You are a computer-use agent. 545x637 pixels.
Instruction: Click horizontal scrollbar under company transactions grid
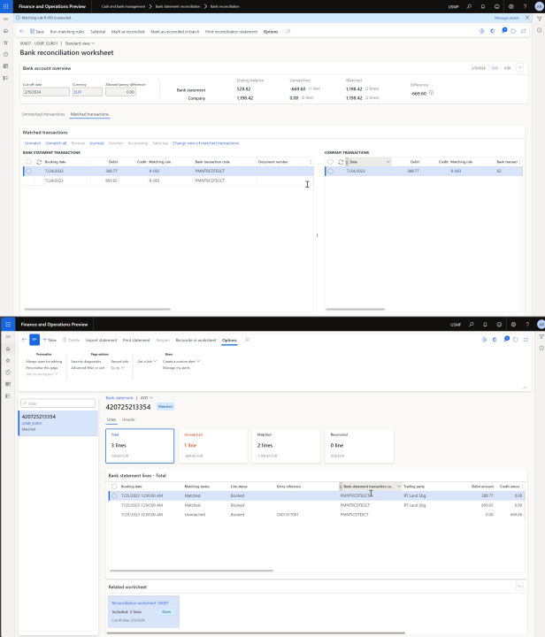click(x=356, y=309)
